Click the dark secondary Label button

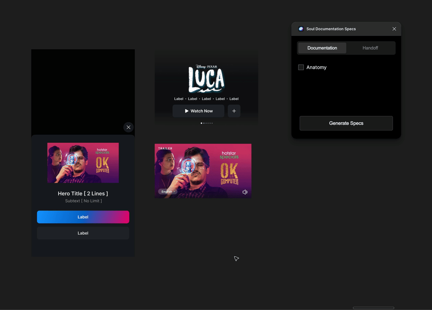pyautogui.click(x=83, y=233)
